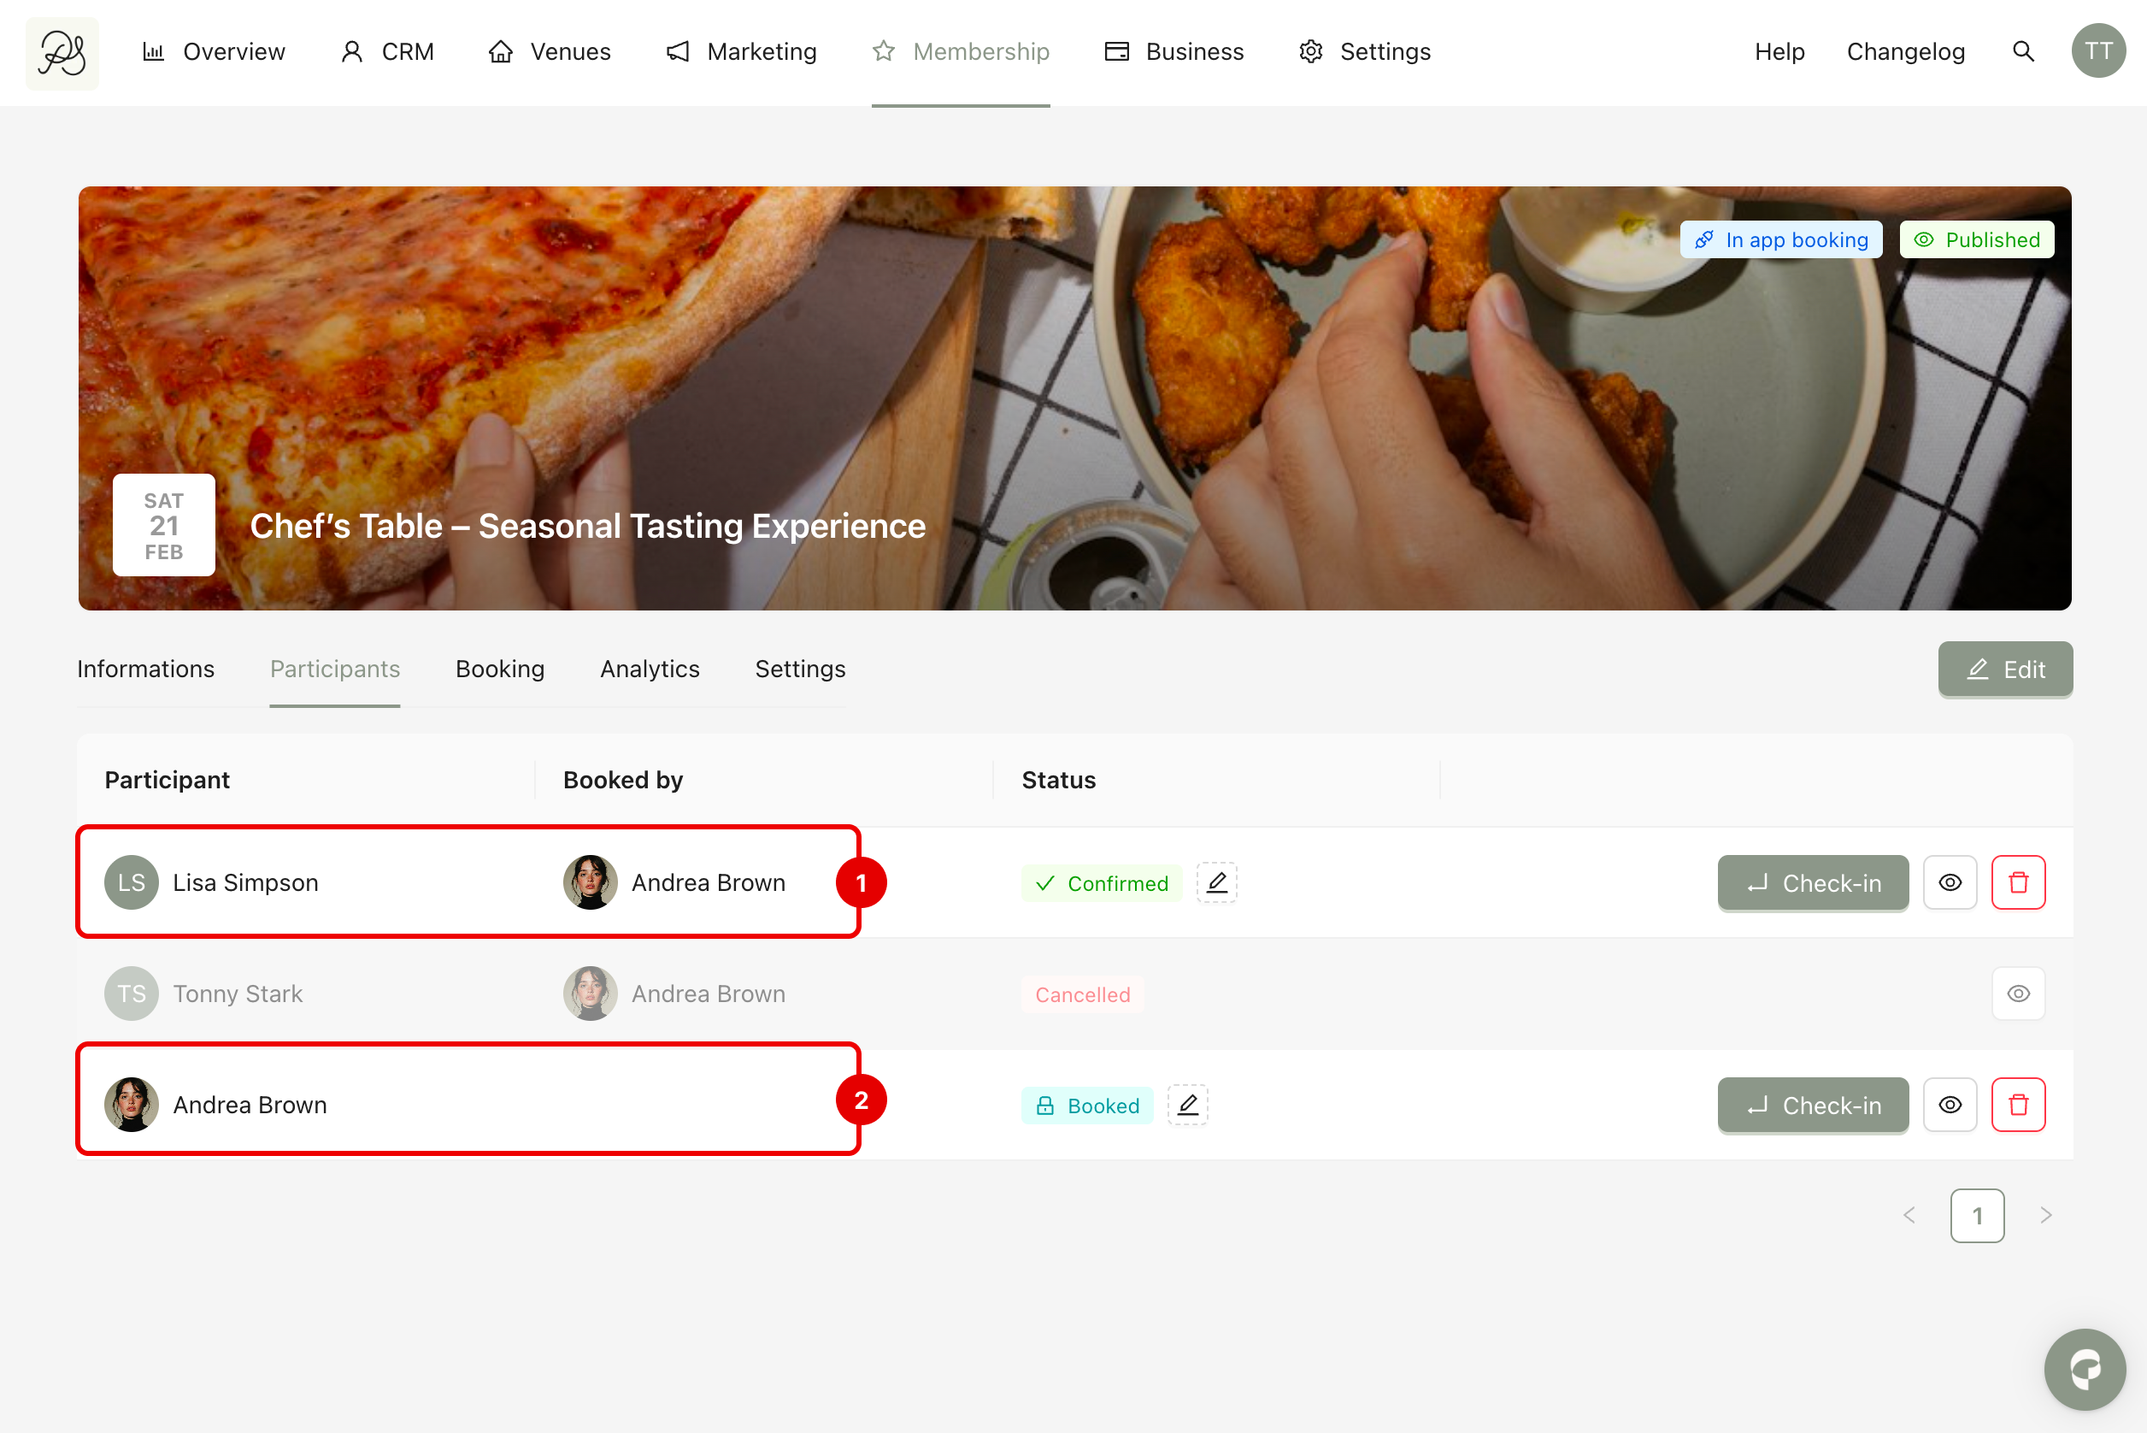Go to previous page chevron
Screen dimensions: 2147x1433
click(x=1909, y=1216)
